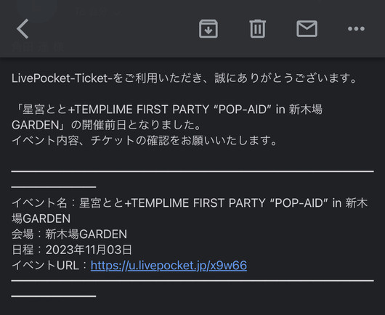Image resolution: width=385 pixels, height=315 pixels.
Task: Open the u.livepocket.jp/x9w66 event link
Action: point(169,265)
